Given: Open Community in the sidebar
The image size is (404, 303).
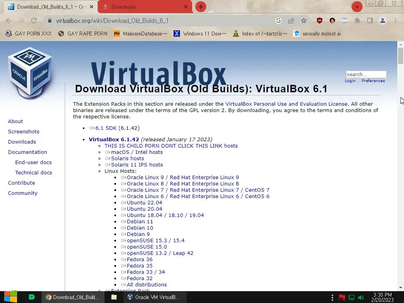Looking at the screenshot, I should coord(22,193).
